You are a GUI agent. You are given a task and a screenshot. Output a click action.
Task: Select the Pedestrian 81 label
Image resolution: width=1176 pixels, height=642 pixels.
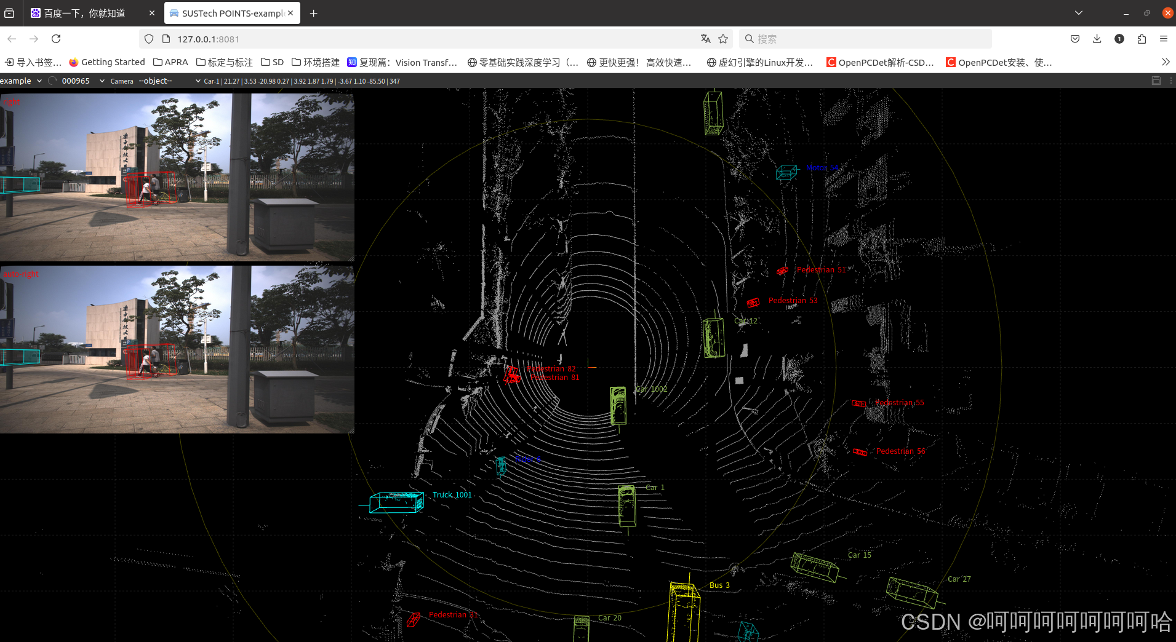tap(555, 378)
